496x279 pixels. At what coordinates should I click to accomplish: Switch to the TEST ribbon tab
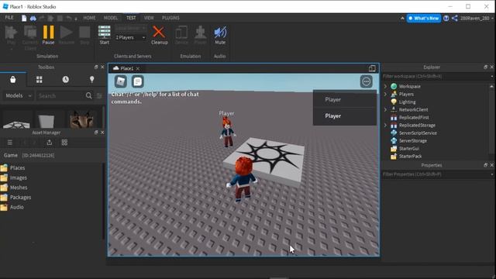pos(131,18)
